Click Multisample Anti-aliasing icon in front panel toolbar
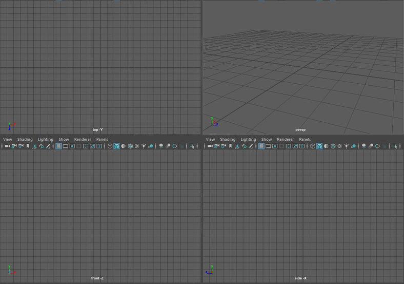The image size is (404, 284). pos(175,146)
